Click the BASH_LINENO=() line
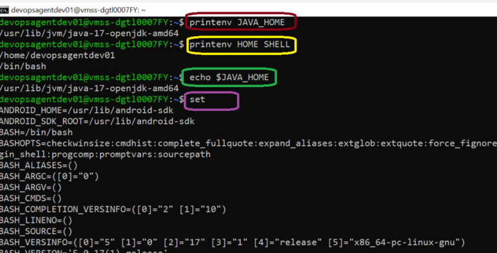The height and width of the screenshot is (253, 497). point(36,220)
